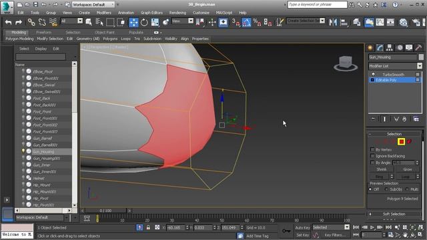The height and width of the screenshot is (240, 427).
Task: Open Select by Name dialog icon
Action: click(x=99, y=22)
